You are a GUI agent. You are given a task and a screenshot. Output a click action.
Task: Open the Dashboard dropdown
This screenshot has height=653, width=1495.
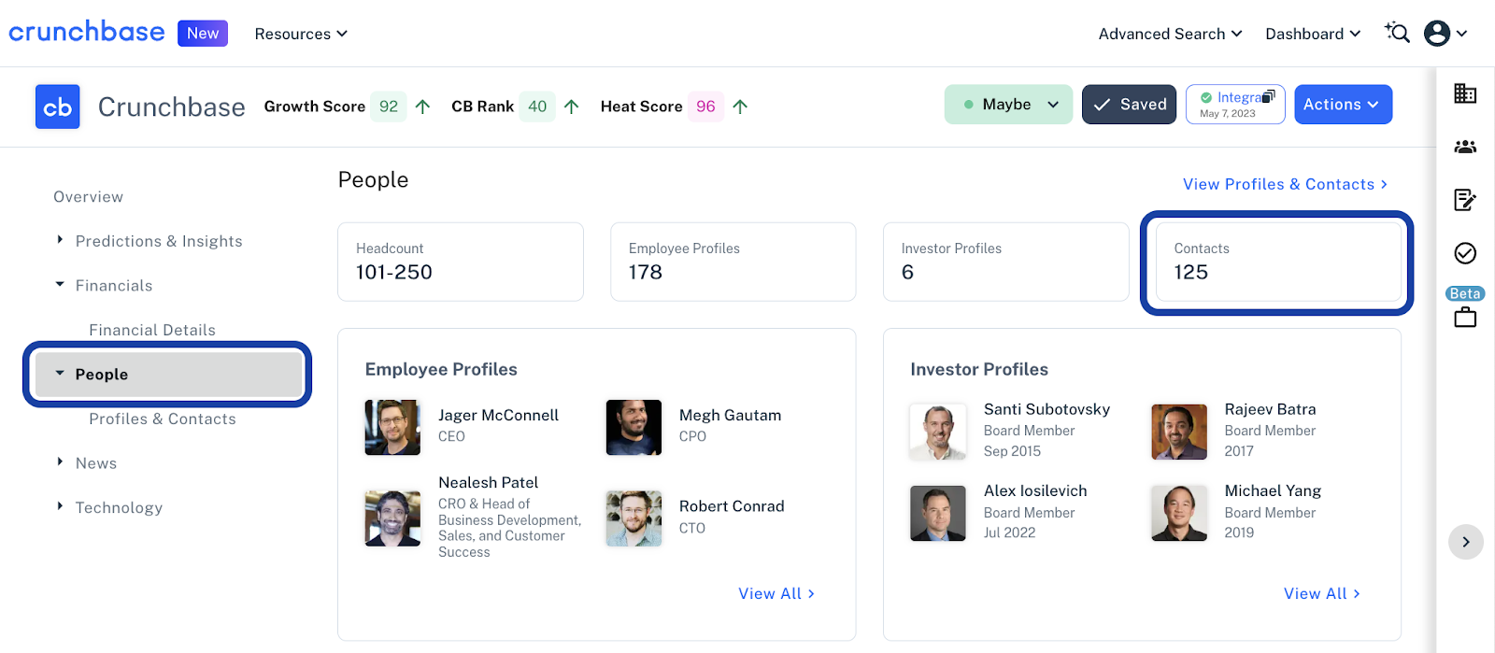[1313, 34]
